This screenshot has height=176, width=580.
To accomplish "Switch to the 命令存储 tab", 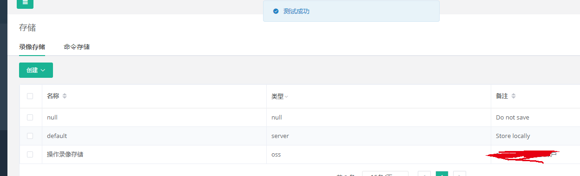I will (x=77, y=47).
